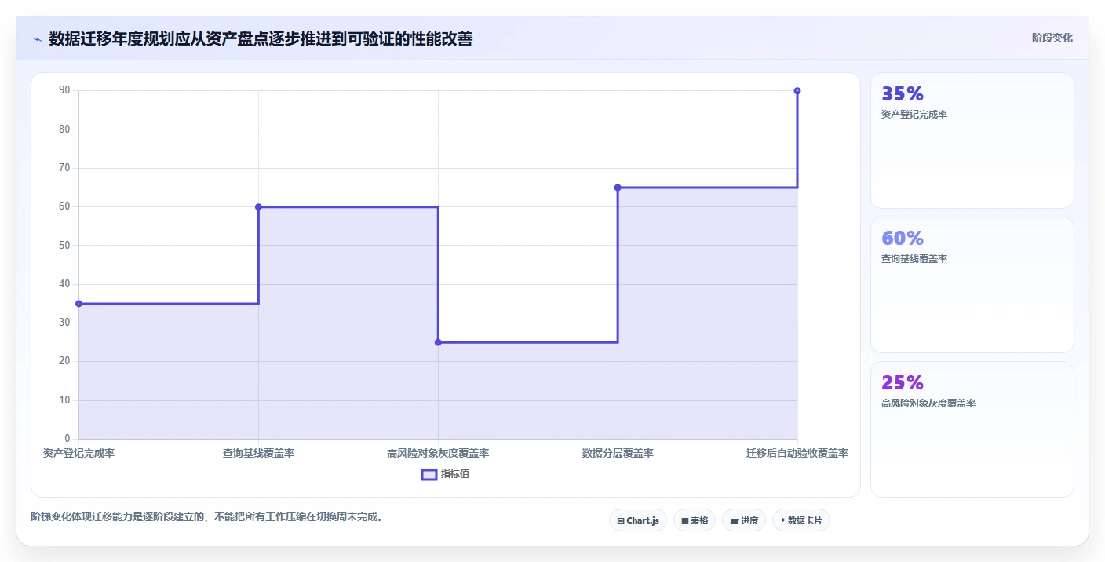Select the 表格 tag
The height and width of the screenshot is (562, 1105).
click(695, 520)
